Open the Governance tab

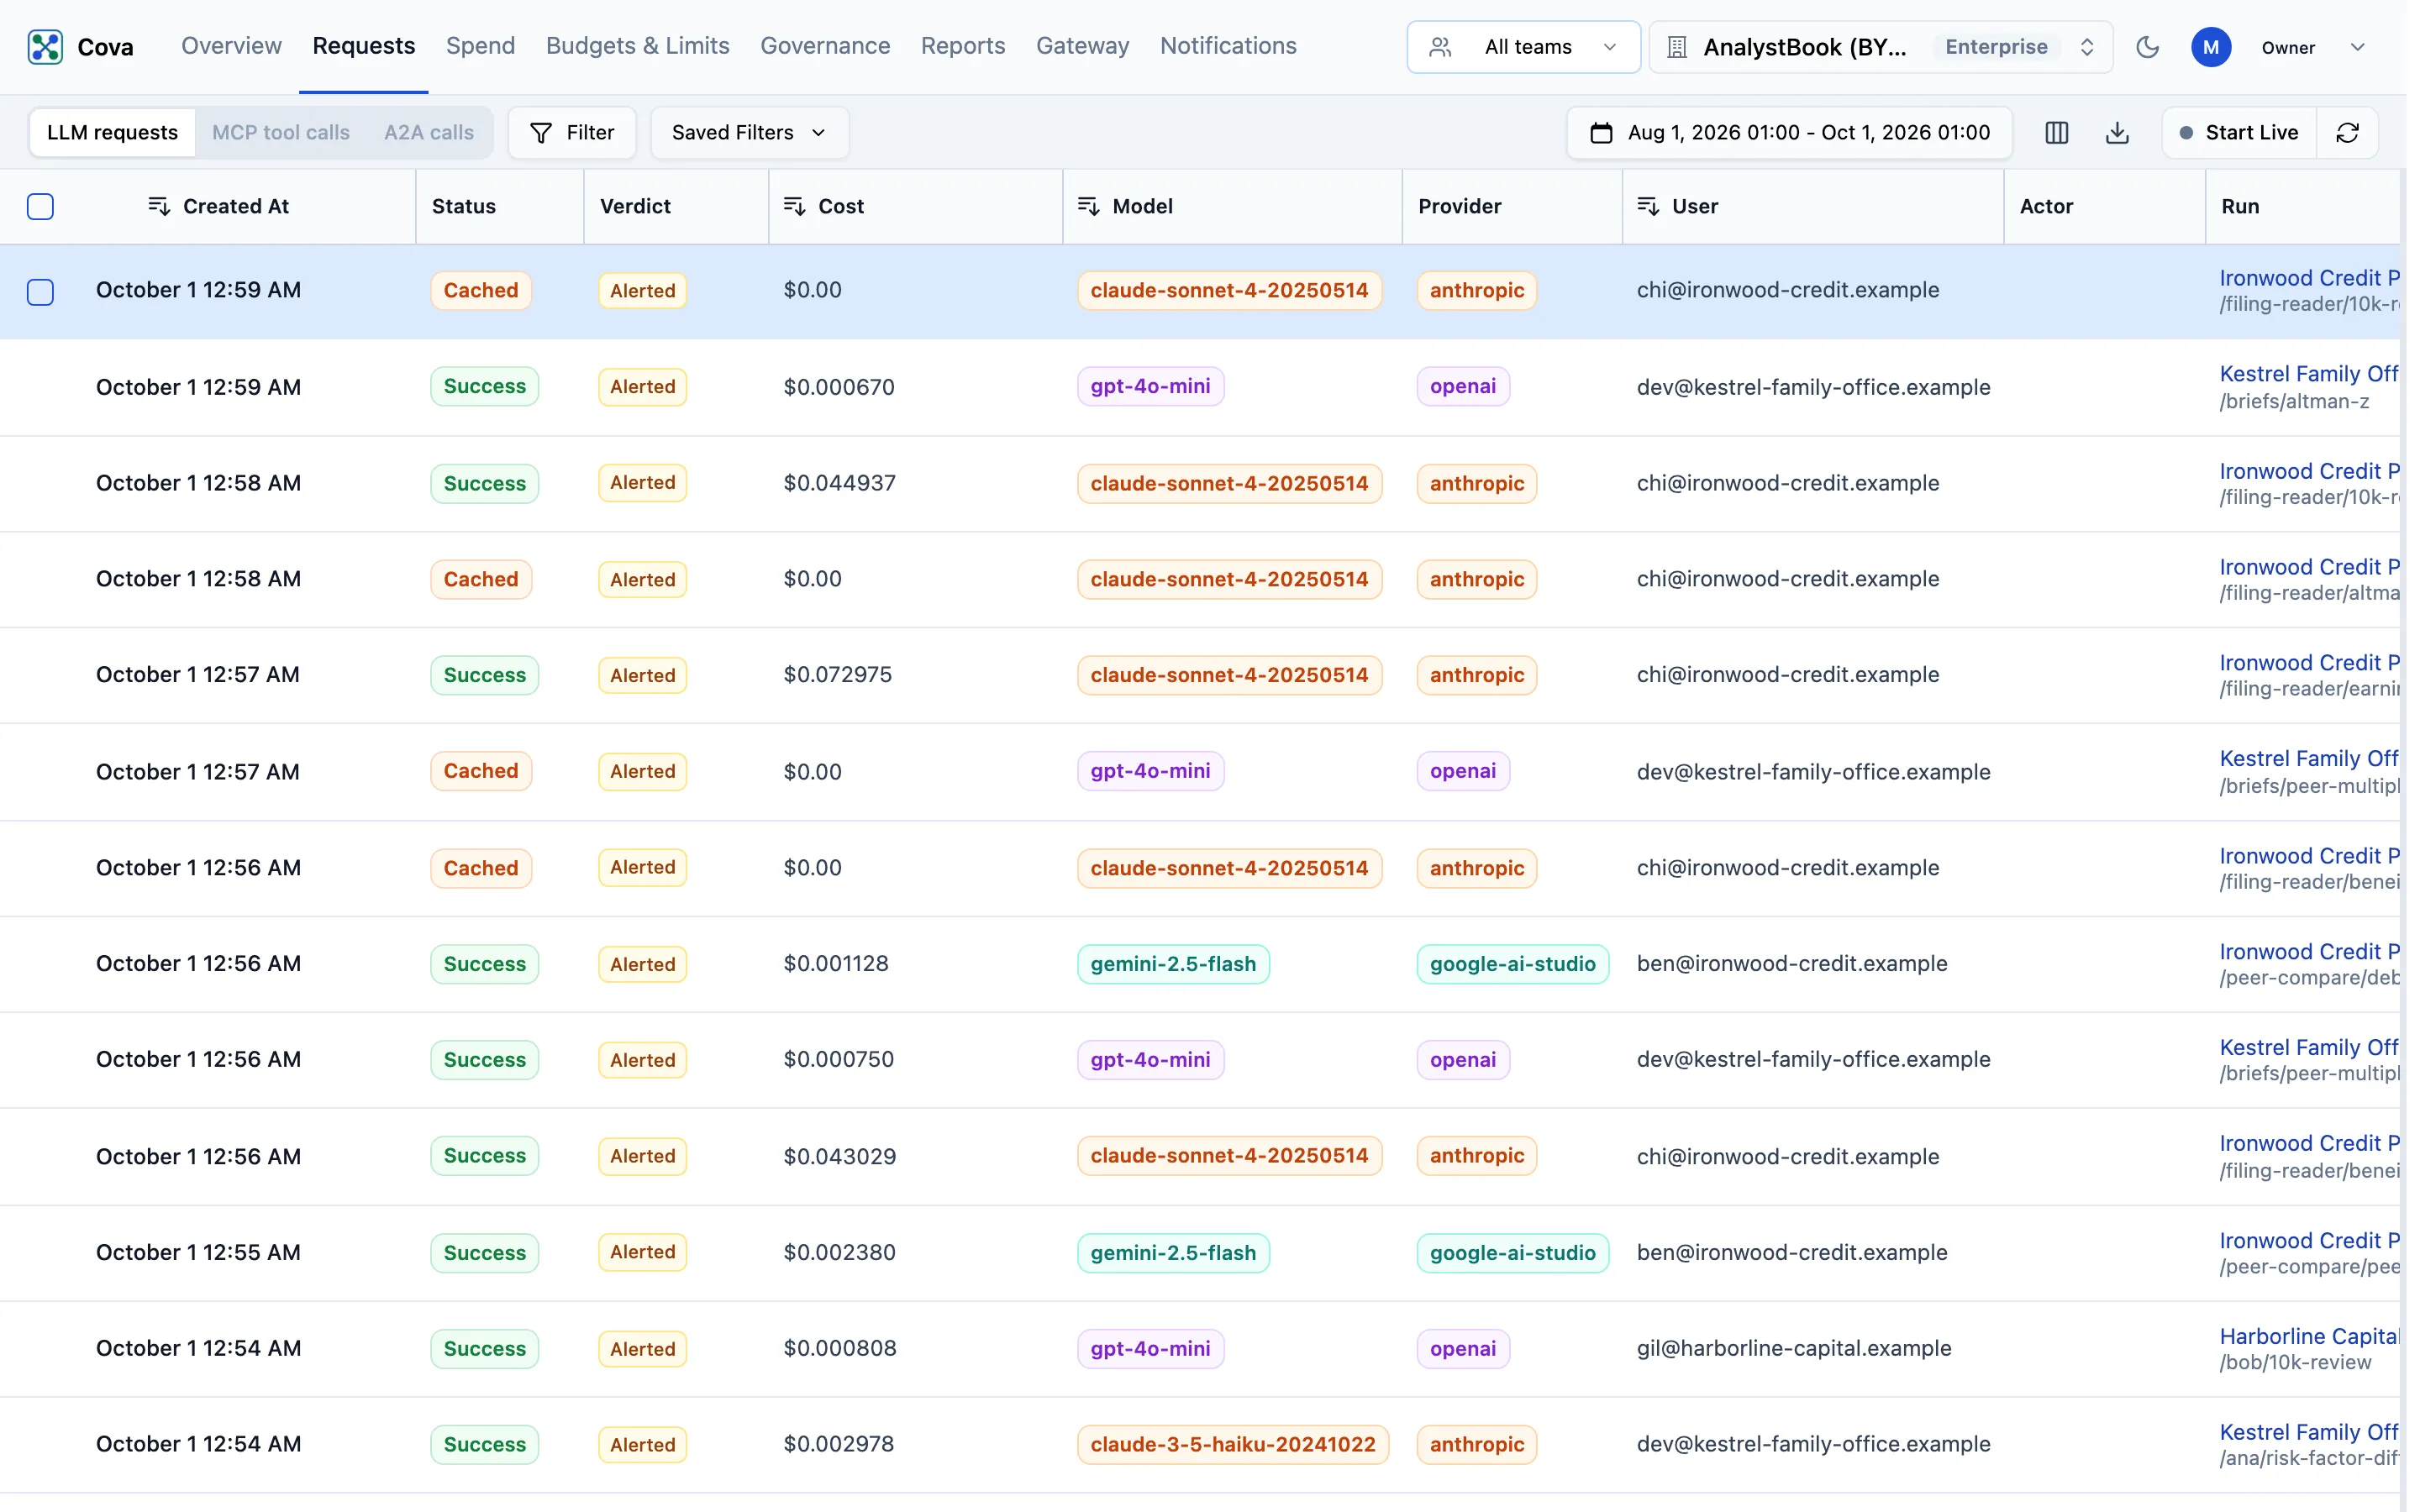(825, 46)
